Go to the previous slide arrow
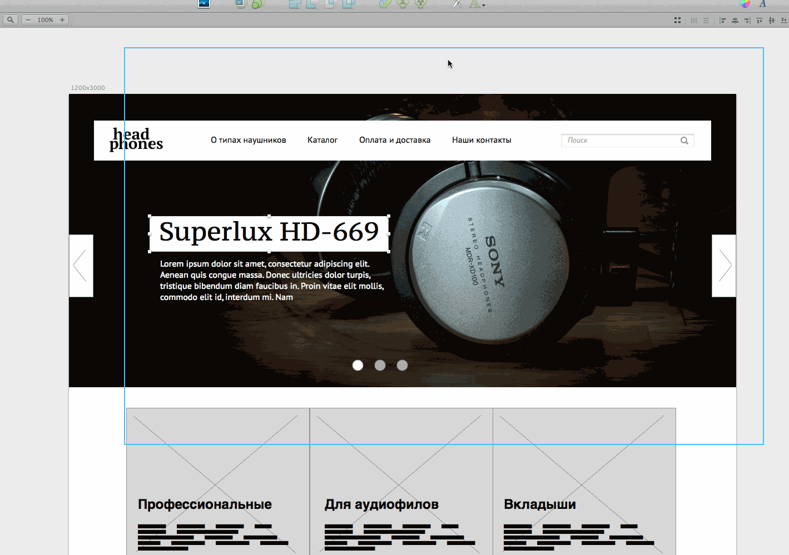The height and width of the screenshot is (555, 789). [x=81, y=266]
